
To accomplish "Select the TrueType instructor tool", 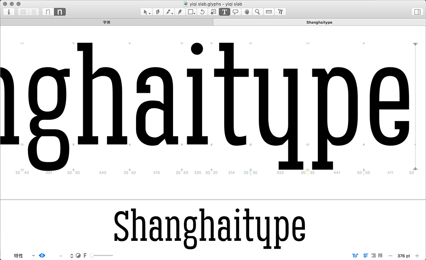I will coord(280,12).
